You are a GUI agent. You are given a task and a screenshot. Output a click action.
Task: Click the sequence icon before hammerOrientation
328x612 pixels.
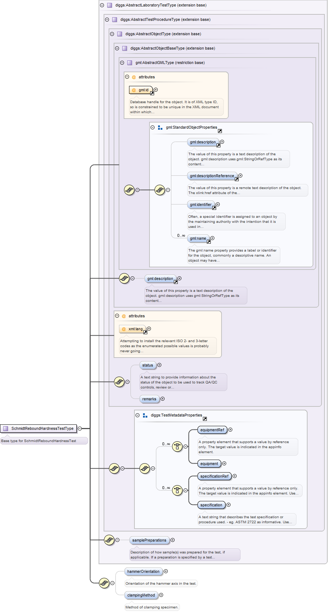[x=104, y=583]
